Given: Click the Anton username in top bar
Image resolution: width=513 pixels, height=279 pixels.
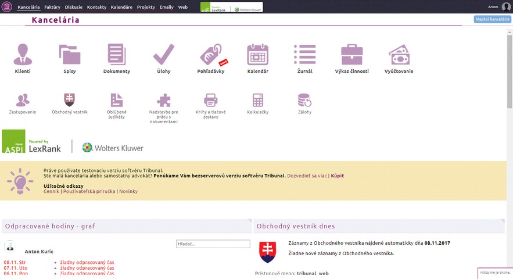Looking at the screenshot, I should coord(493,7).
